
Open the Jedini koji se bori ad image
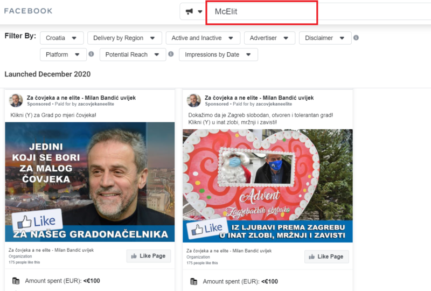89,182
